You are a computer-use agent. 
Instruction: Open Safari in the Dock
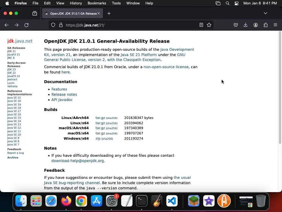pyautogui.click(x=51, y=201)
